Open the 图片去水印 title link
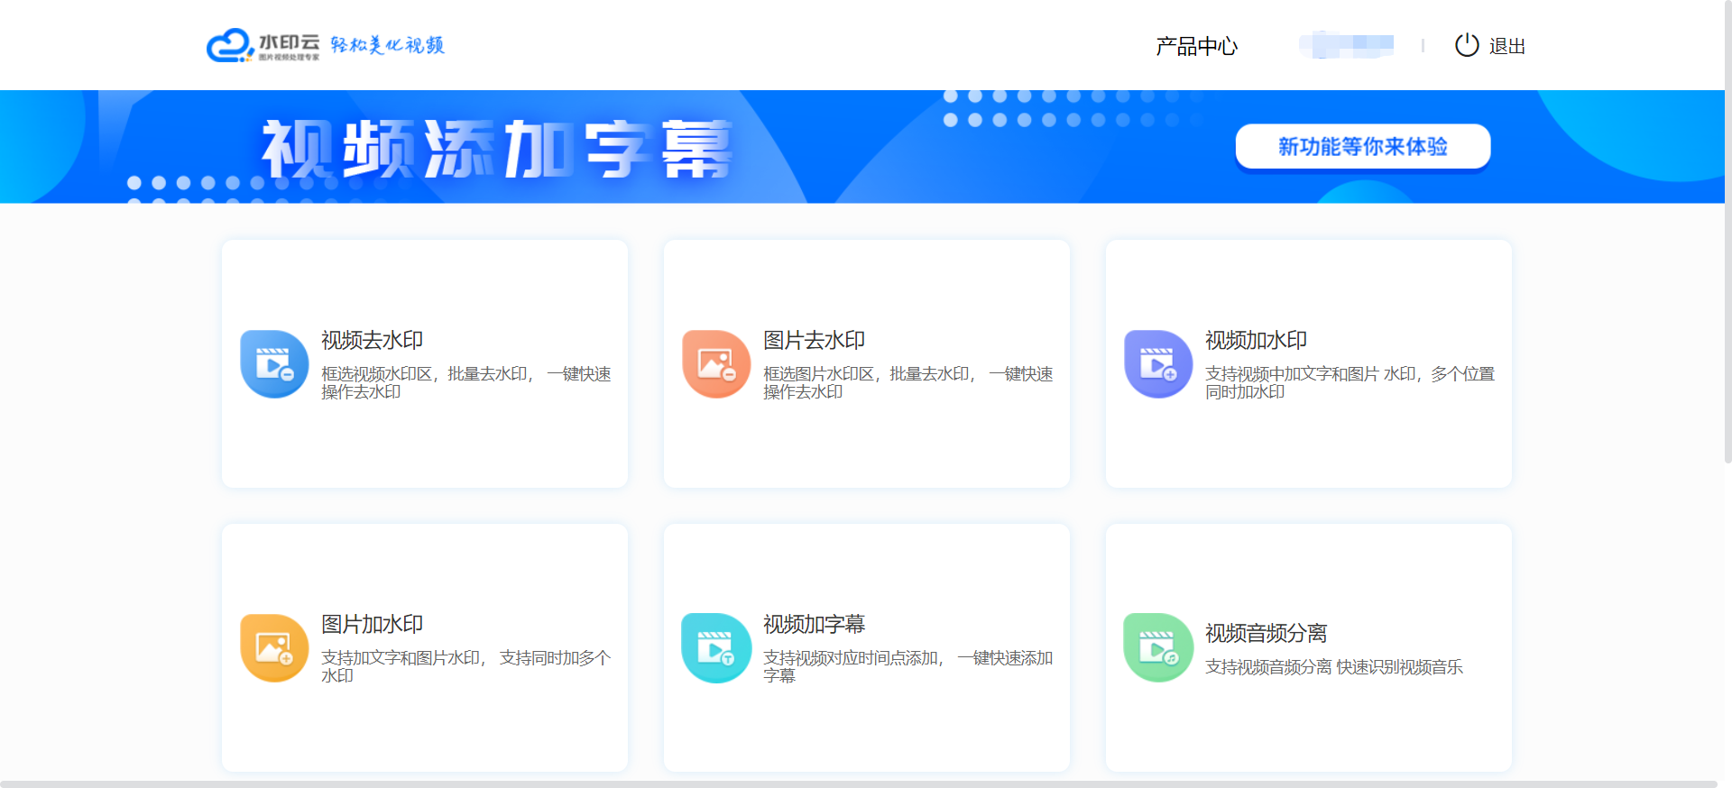Screen dimensions: 1732x788 814,340
